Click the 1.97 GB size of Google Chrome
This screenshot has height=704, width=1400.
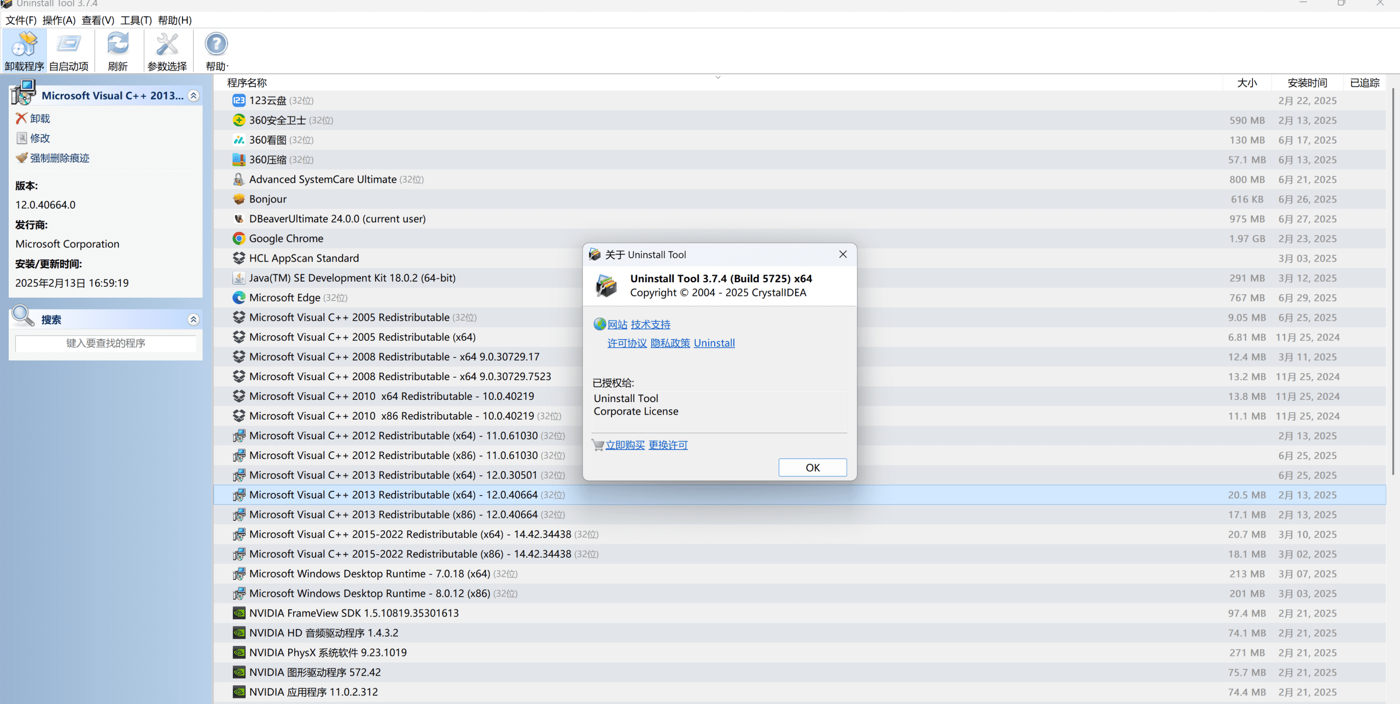(x=1247, y=238)
